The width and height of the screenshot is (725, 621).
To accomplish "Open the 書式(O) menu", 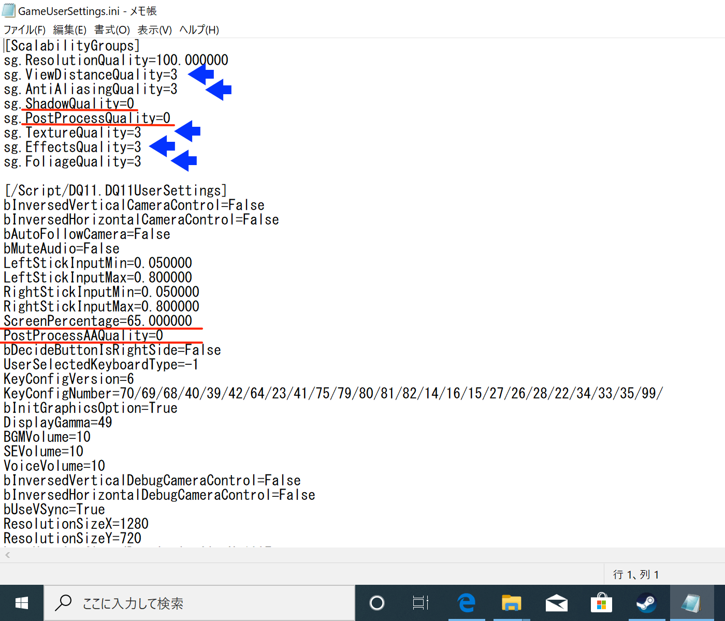I will coord(112,30).
